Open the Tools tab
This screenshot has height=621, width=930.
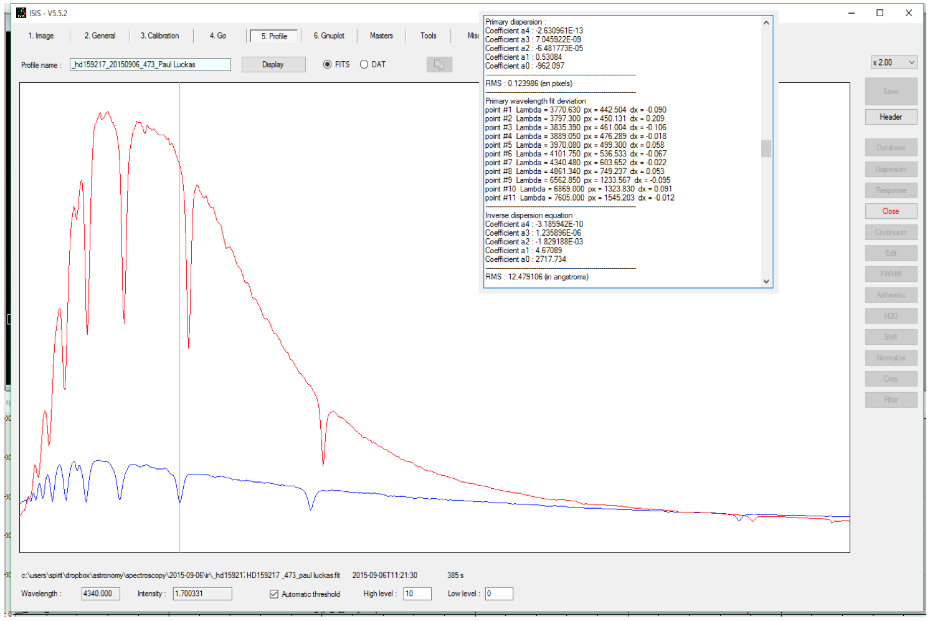click(429, 36)
